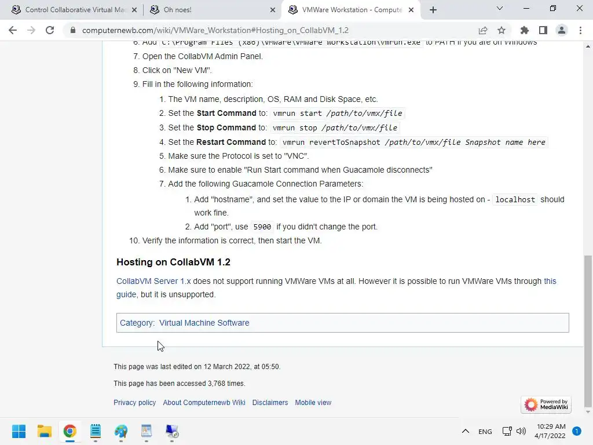Image resolution: width=593 pixels, height=445 pixels.
Task: Open Chrome three-dot menu
Action: point(580,30)
